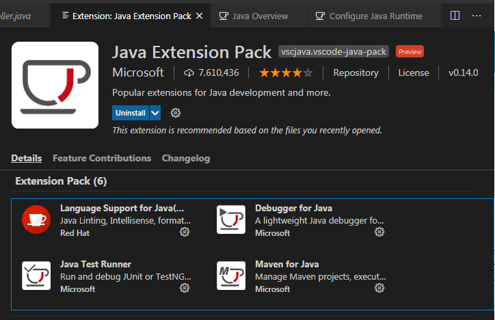Viewport: 495px width, 320px height.
Task: Open gear settings for Maven for Java
Action: point(379,289)
